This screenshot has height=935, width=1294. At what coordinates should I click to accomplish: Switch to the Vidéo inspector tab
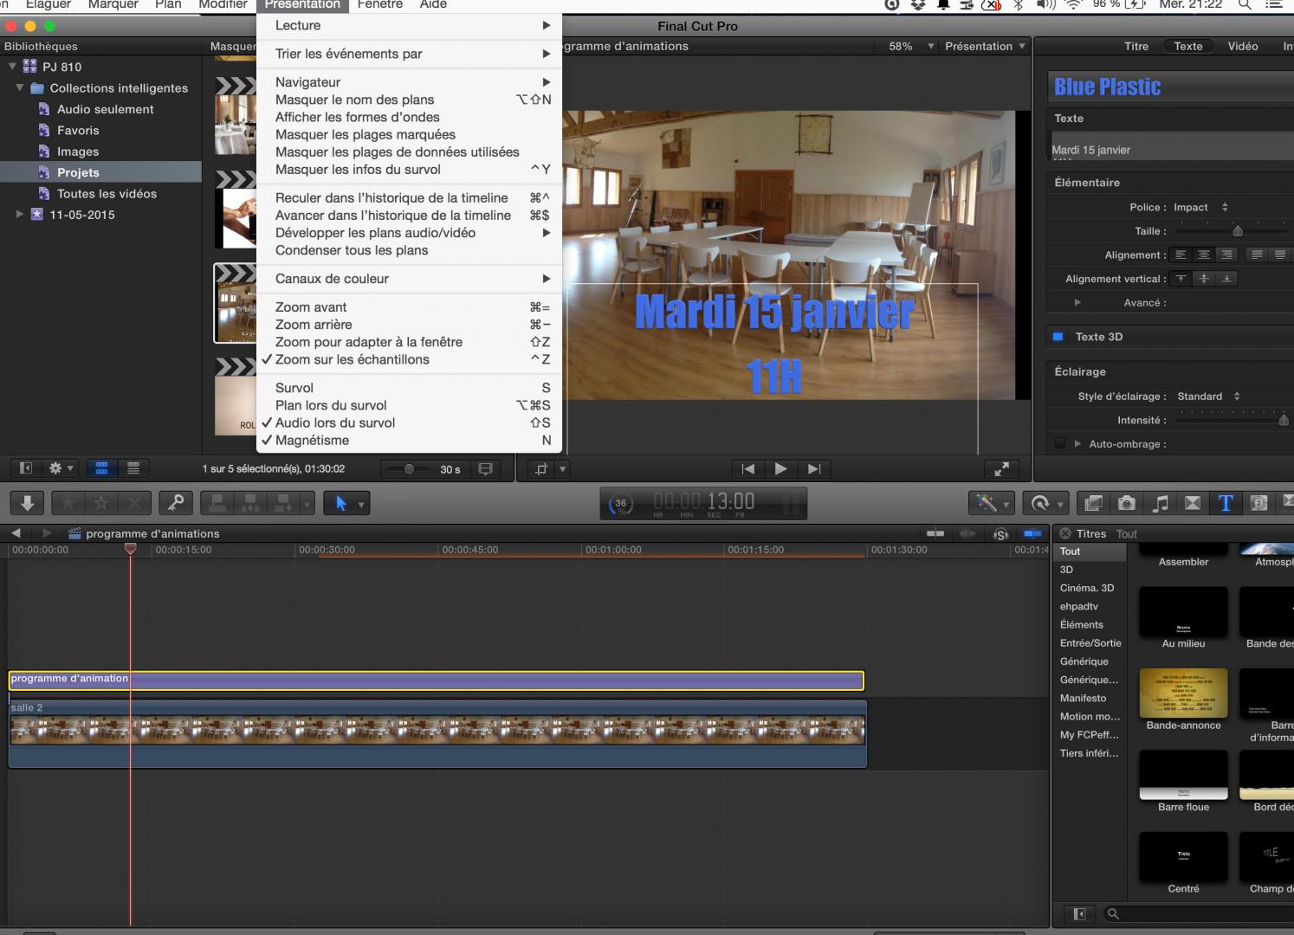(x=1242, y=47)
